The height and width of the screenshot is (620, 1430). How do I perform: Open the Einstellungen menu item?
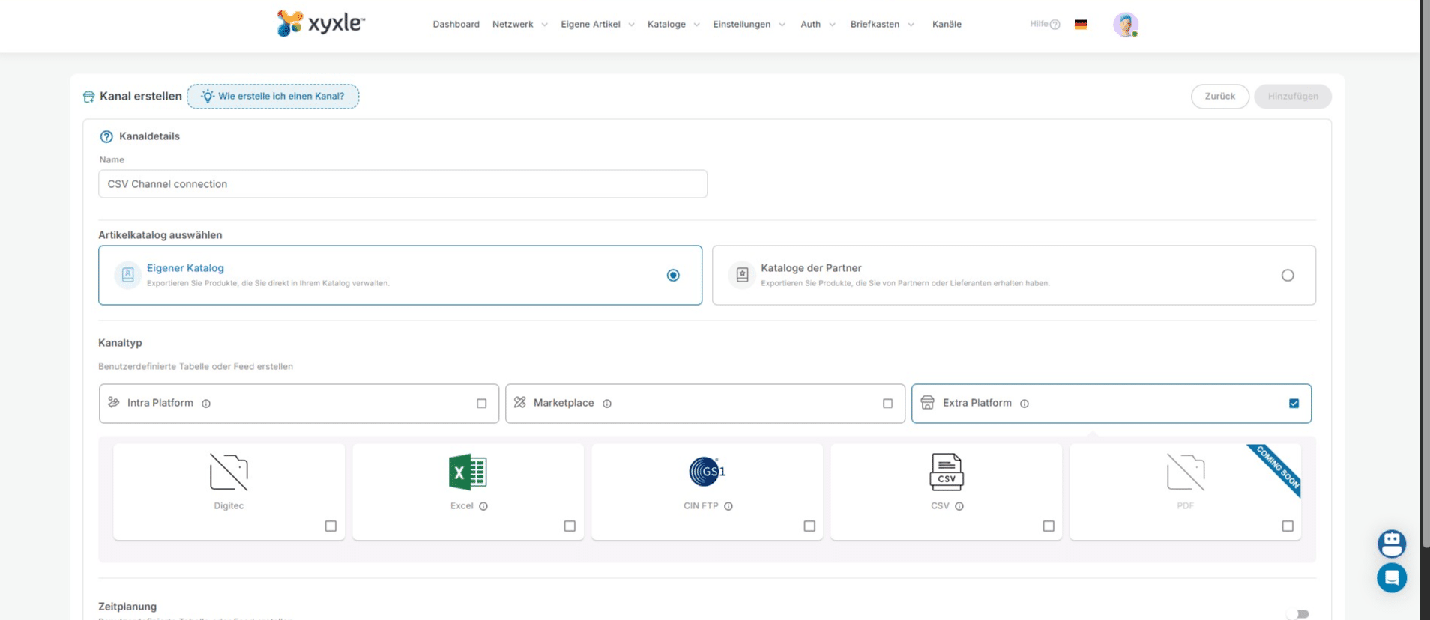pyautogui.click(x=741, y=25)
